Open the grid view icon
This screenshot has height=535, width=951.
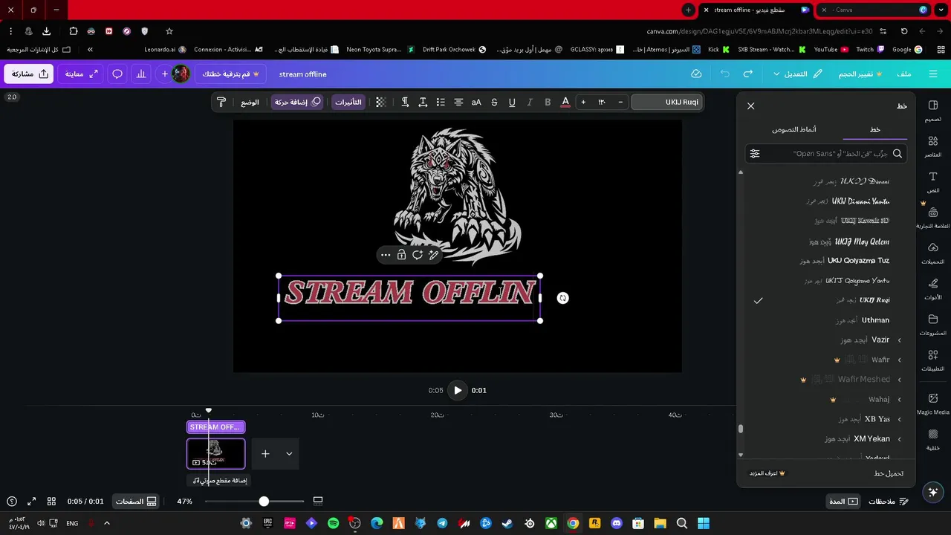point(51,502)
